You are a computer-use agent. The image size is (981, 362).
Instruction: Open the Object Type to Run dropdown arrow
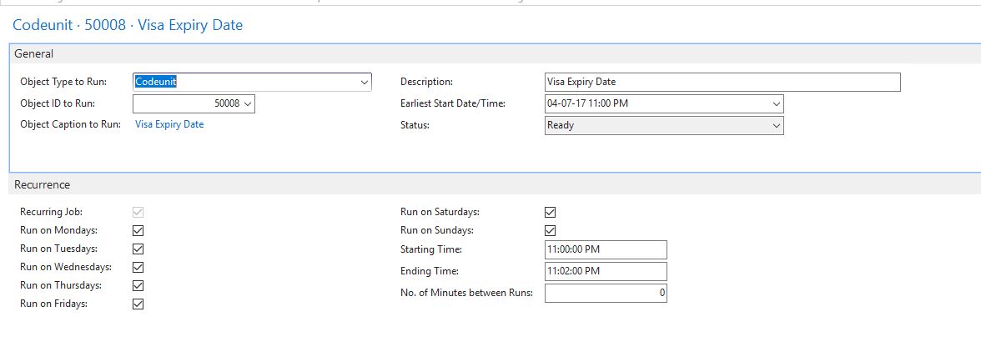tap(364, 82)
